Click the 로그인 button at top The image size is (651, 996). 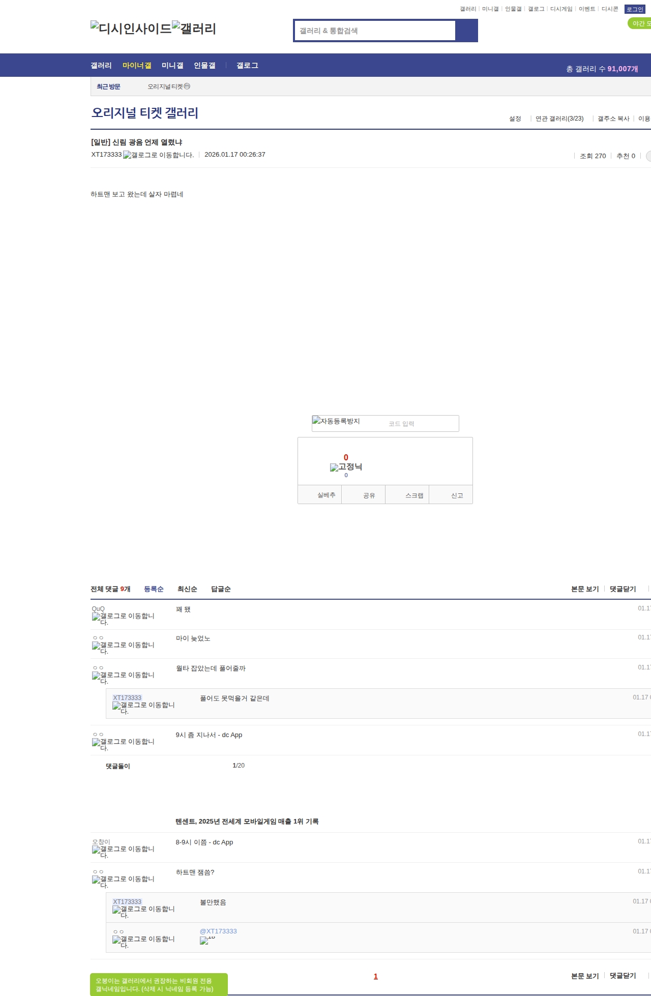pos(635,9)
